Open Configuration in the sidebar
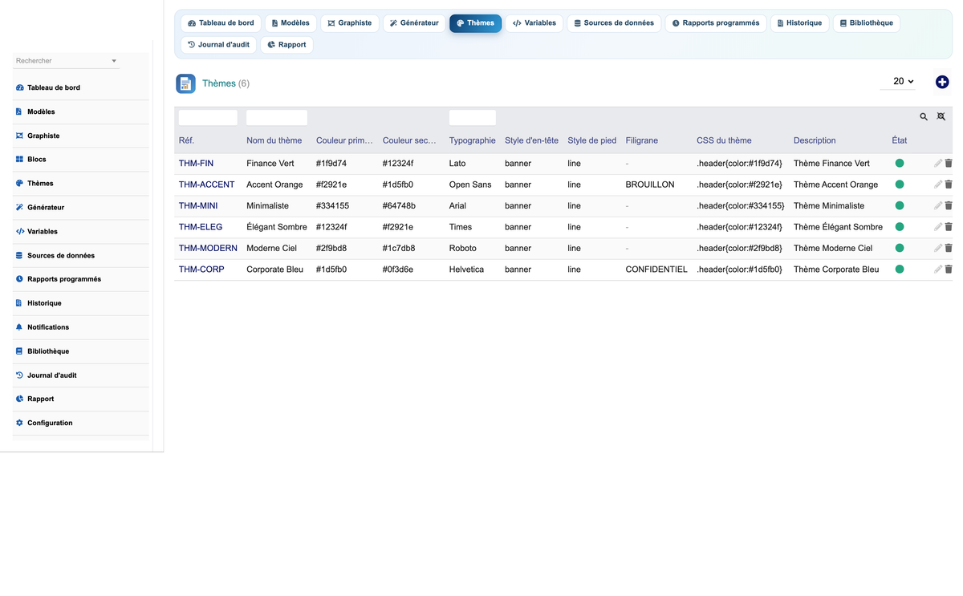The image size is (963, 596). pyautogui.click(x=81, y=423)
